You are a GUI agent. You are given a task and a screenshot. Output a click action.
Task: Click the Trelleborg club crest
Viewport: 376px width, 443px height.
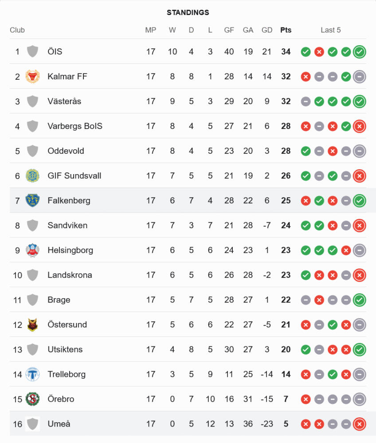coord(32,374)
